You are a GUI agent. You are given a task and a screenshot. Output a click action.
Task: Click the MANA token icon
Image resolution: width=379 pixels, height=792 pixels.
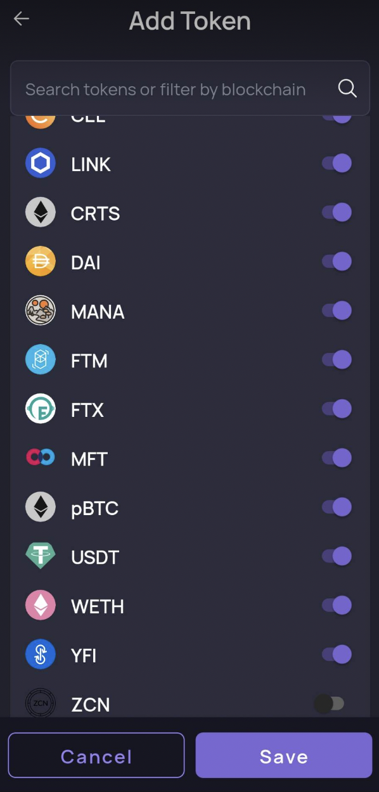(x=41, y=311)
